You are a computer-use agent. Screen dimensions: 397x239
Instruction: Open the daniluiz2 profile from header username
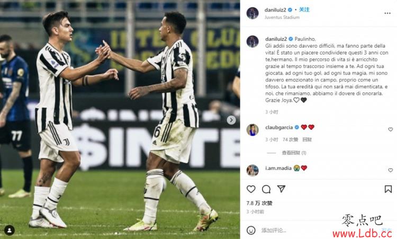click(x=275, y=10)
